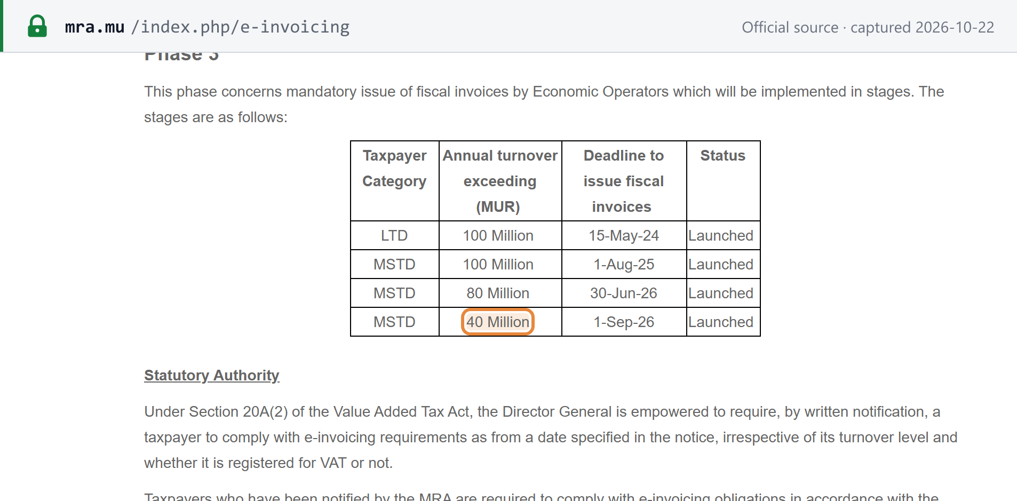Select the 1-Aug-25 deadline cell

[x=624, y=264]
